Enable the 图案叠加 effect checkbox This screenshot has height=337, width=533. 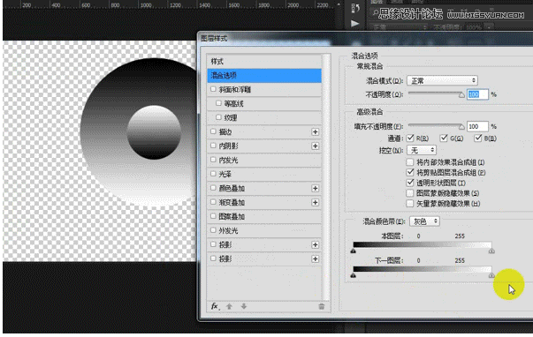click(x=213, y=216)
